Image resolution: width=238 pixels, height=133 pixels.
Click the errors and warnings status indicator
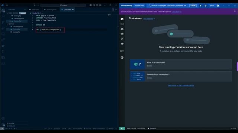[9, 129]
